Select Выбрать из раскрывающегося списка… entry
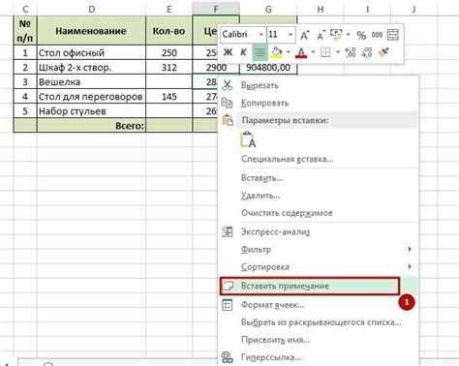459x366 pixels. (319, 322)
